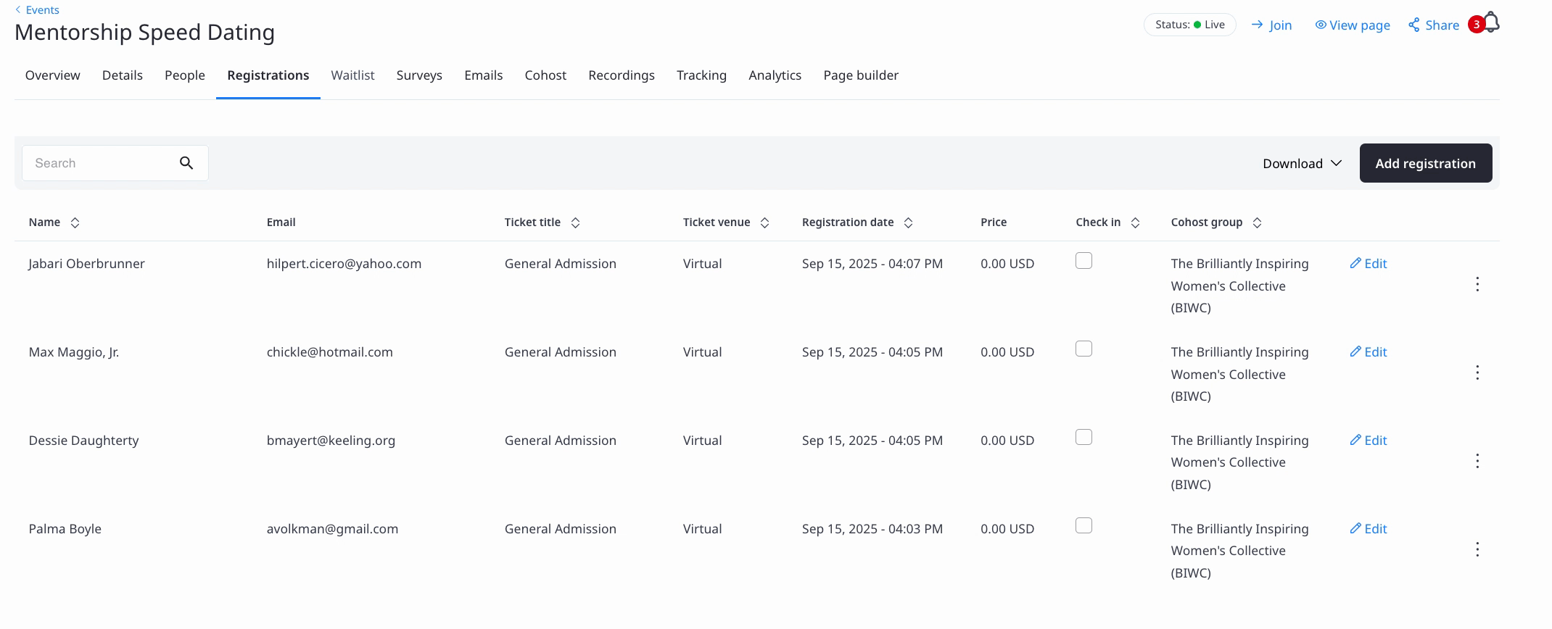Click the notification bell icon
Viewport: 1552px width, 629px height.
[1491, 23]
